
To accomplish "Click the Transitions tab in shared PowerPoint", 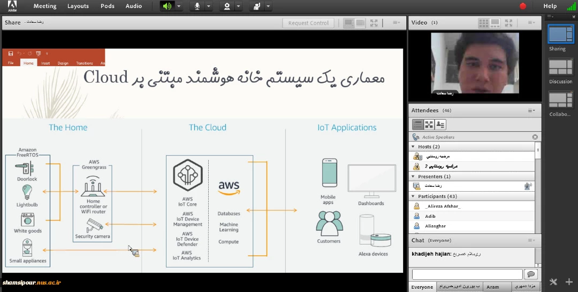I will [85, 63].
